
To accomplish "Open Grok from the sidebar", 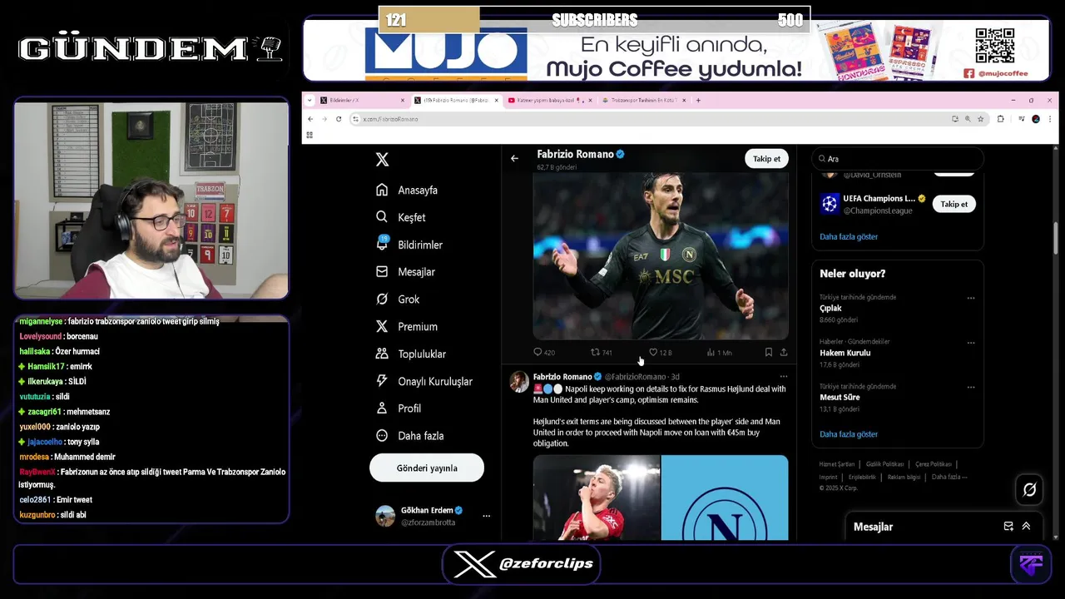I will tap(397, 299).
